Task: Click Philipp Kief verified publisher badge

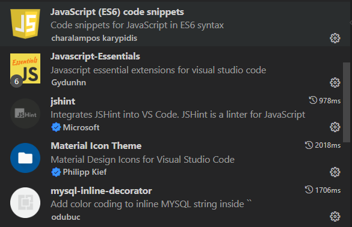Action: [56, 172]
